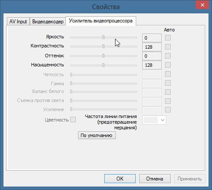The height and width of the screenshot is (190, 212).
Task: Click the Насыщенность slider thumb
Action: coord(103,65)
